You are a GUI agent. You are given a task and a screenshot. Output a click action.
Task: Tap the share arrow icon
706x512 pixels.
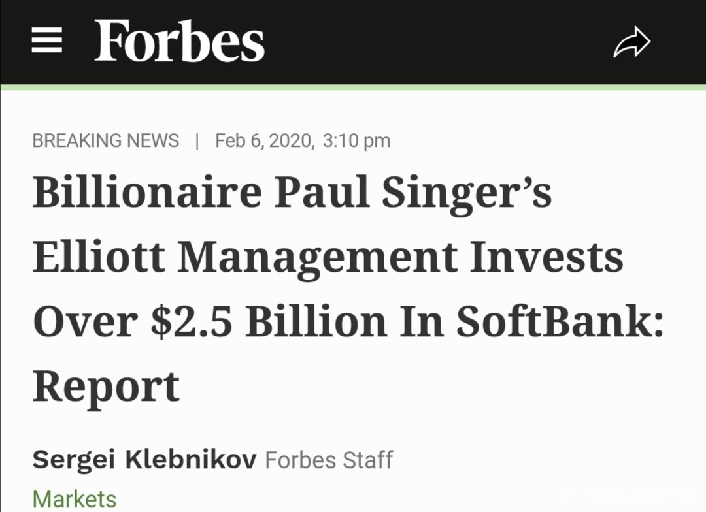point(631,43)
